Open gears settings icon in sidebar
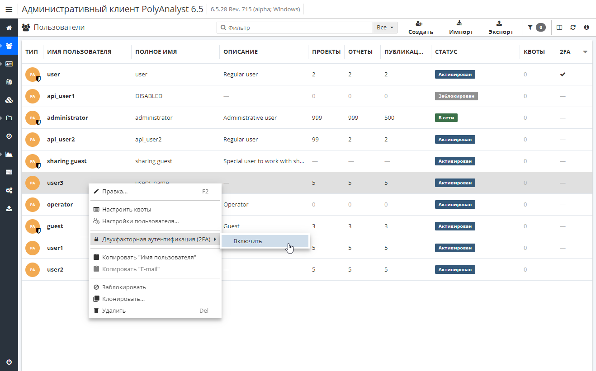 coord(9,190)
